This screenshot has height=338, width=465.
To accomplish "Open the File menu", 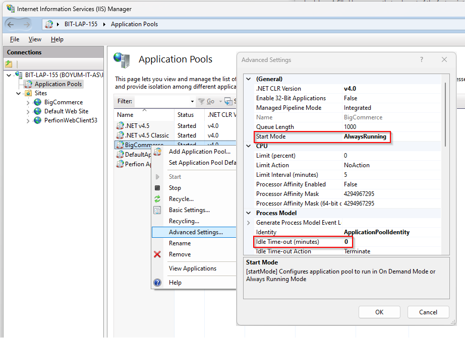I will [x=15, y=39].
